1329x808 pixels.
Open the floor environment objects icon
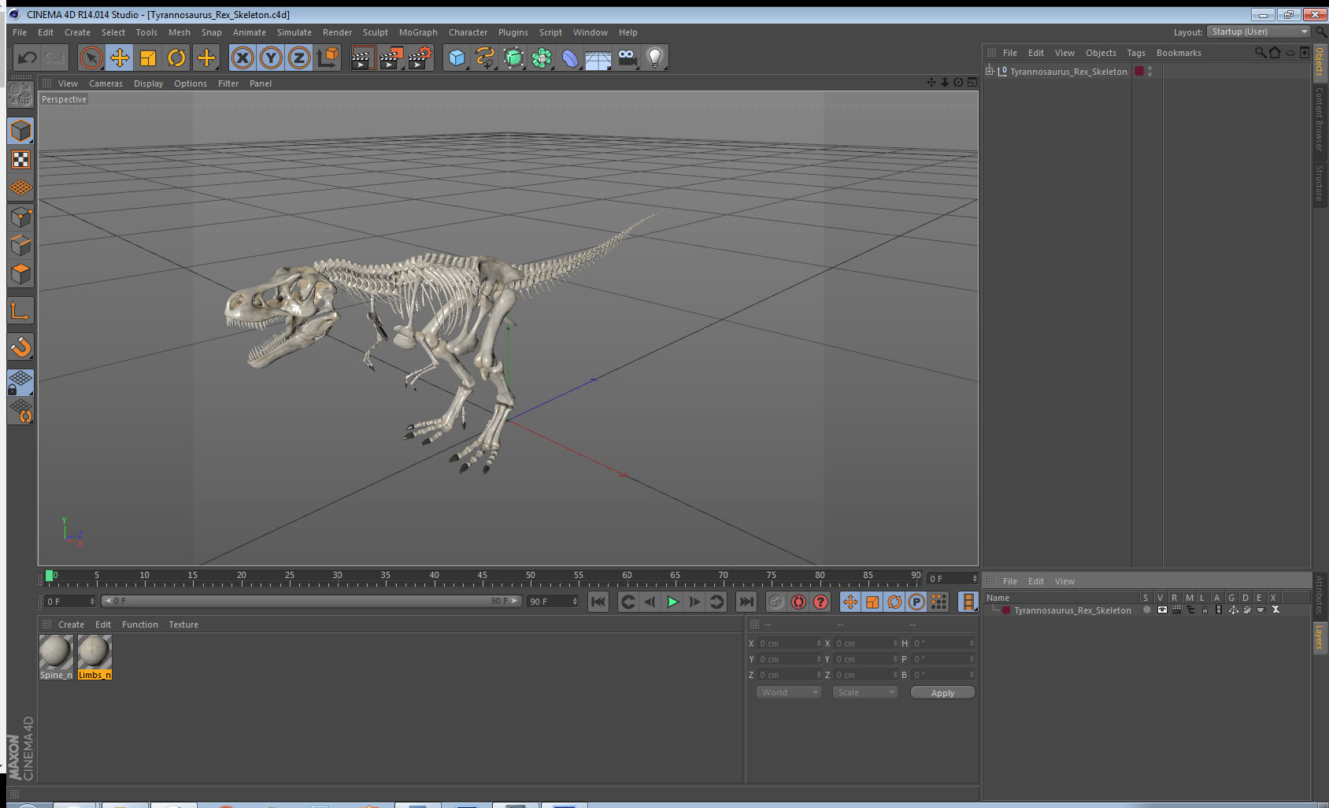[598, 57]
